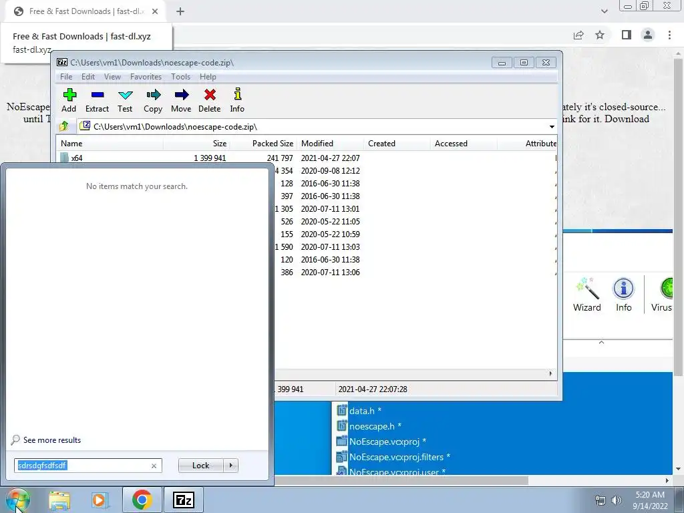Sort by the Created column header
The width and height of the screenshot is (684, 513).
(x=397, y=144)
